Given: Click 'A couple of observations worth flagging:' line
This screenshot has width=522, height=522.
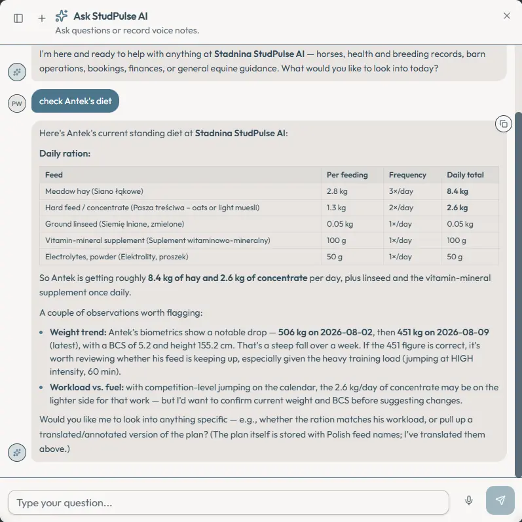Looking at the screenshot, I should [x=121, y=312].
